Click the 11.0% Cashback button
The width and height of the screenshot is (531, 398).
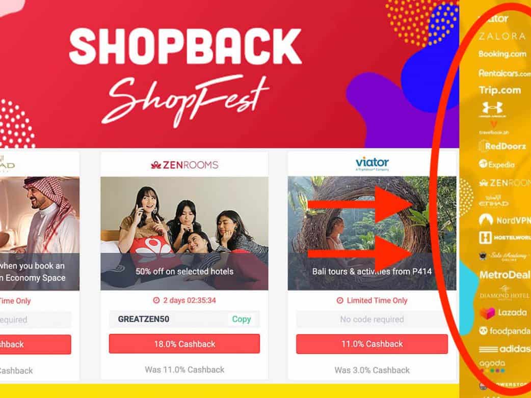[x=372, y=344]
